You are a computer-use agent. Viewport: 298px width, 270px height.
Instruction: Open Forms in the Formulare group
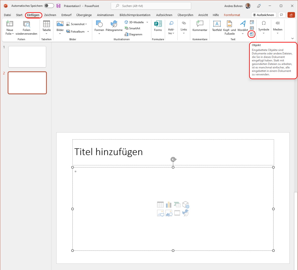click(x=158, y=26)
